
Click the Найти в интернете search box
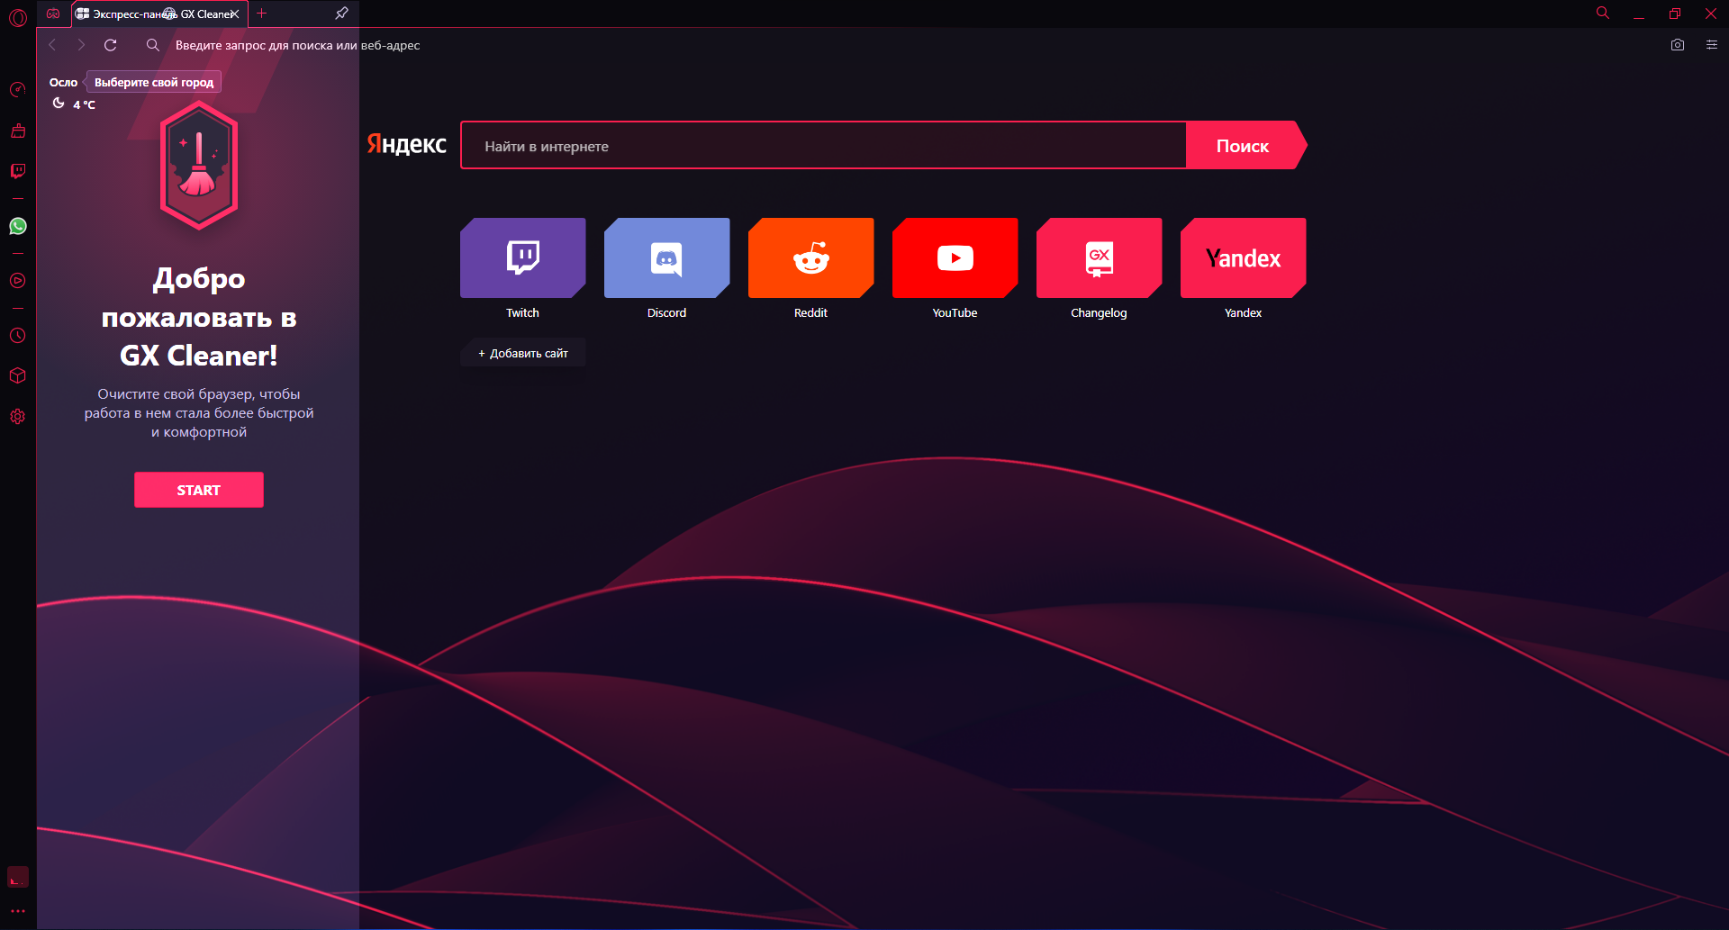tap(823, 146)
